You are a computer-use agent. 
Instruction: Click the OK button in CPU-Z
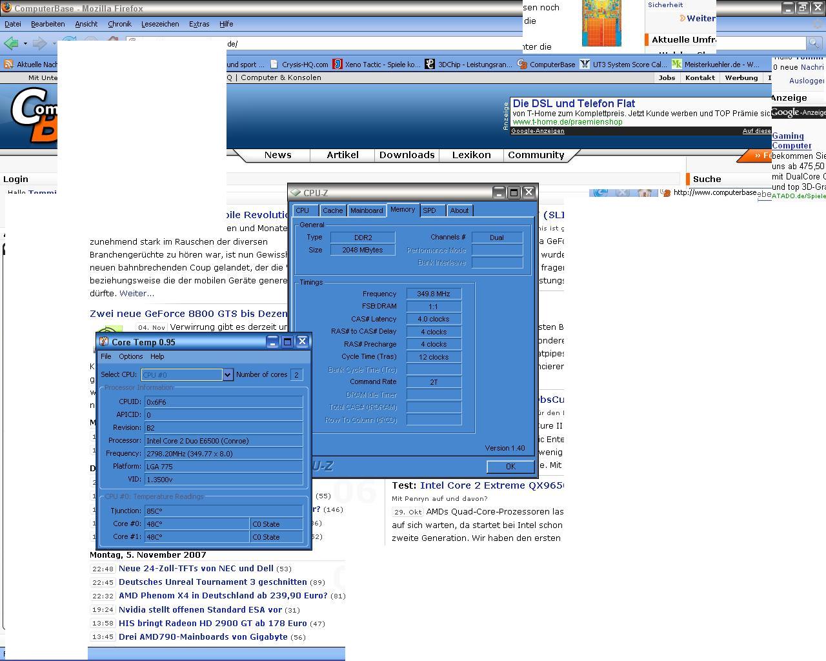coord(510,466)
